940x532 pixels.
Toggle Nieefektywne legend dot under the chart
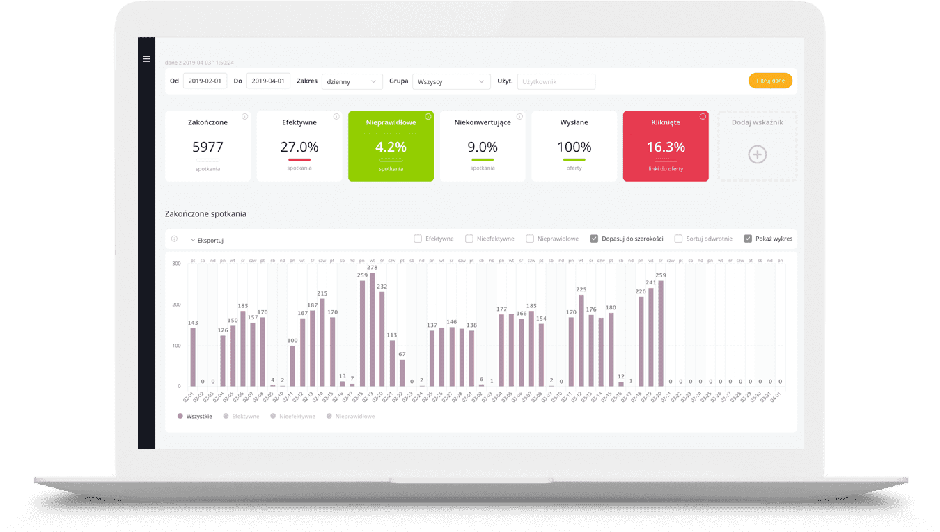273,417
